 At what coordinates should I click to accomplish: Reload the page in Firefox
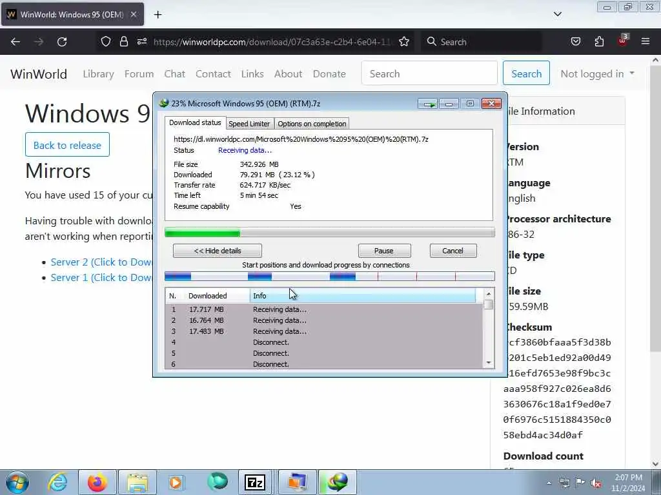[62, 42]
